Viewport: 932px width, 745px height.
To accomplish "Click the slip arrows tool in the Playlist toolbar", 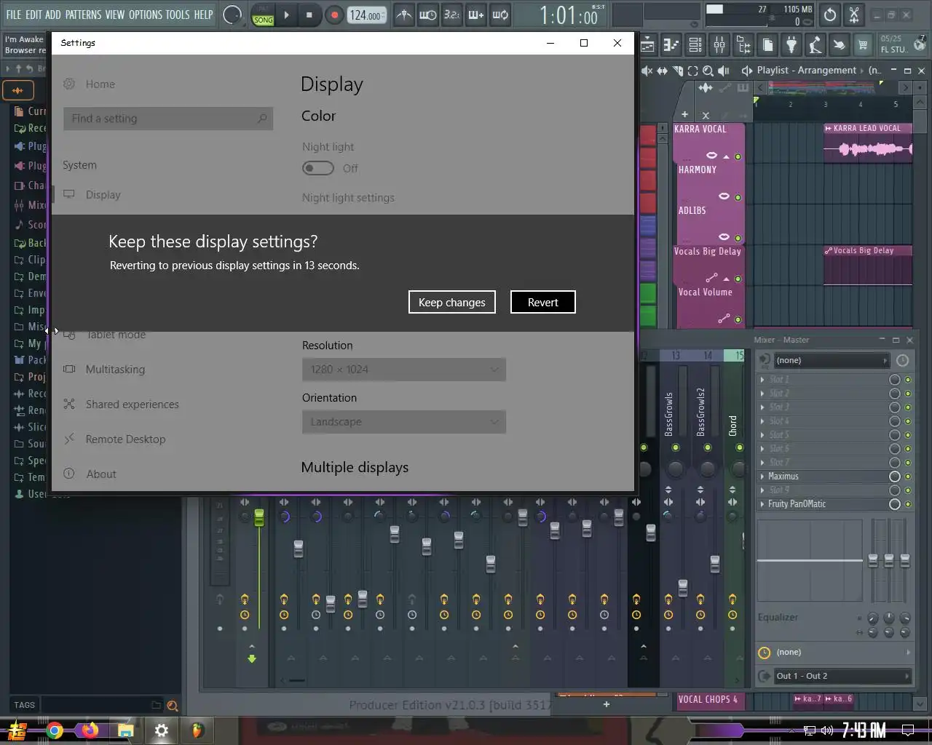I will click(x=662, y=71).
